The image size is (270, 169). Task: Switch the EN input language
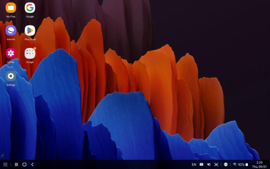coord(194,164)
